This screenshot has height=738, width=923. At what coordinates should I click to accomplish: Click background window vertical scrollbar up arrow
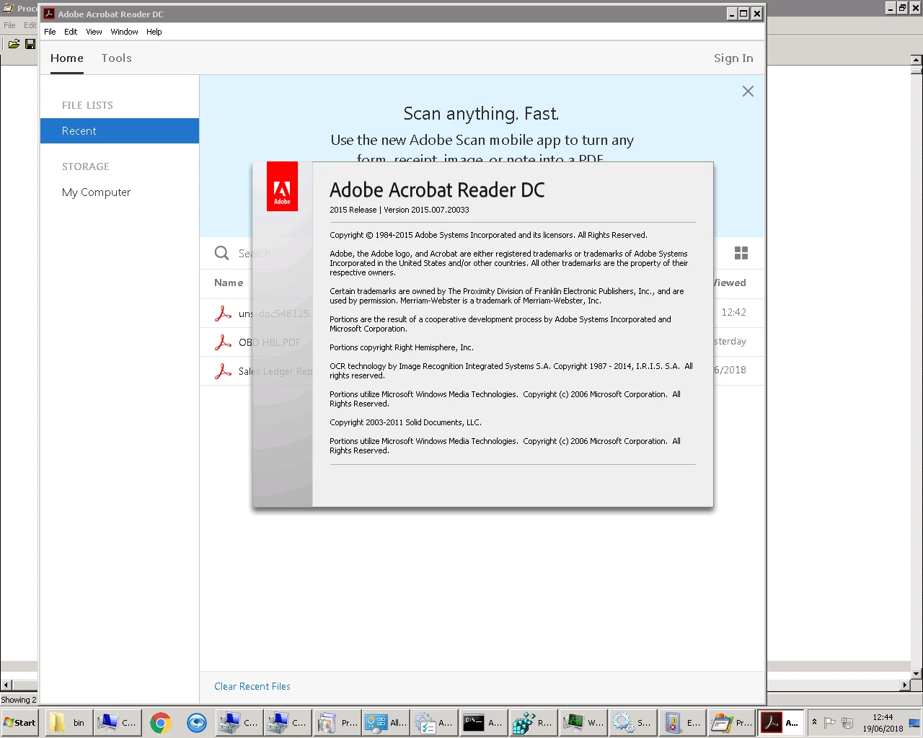(917, 60)
